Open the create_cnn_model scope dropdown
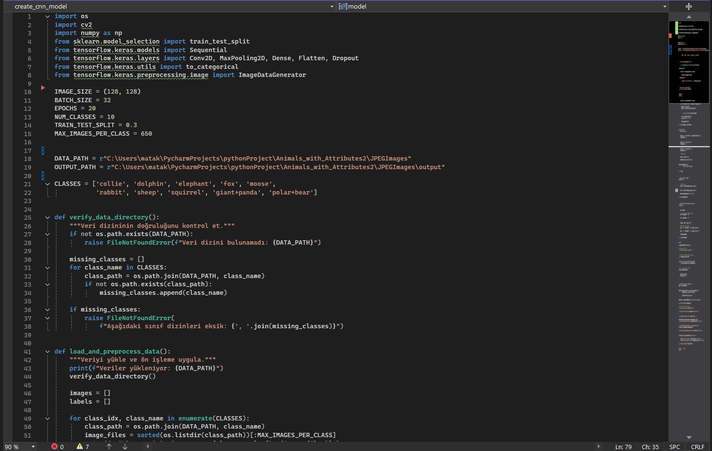 point(332,7)
